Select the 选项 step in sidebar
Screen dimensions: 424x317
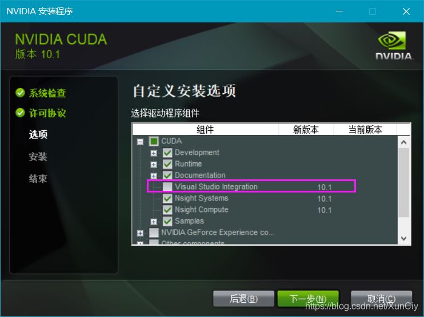38,134
